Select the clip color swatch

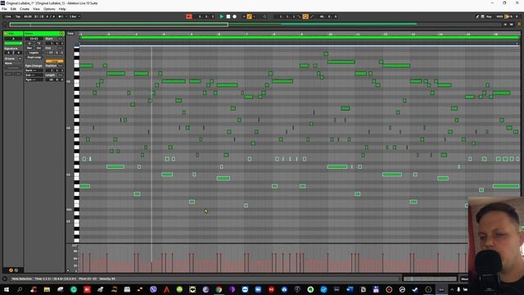coord(13,43)
